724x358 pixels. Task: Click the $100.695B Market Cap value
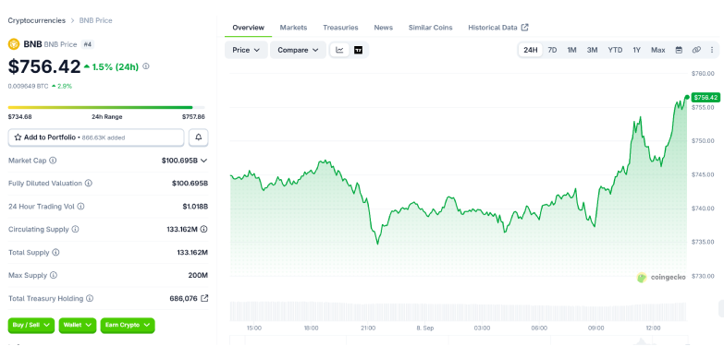(x=179, y=161)
